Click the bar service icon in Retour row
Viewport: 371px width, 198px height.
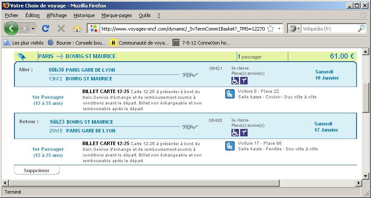coord(244,132)
